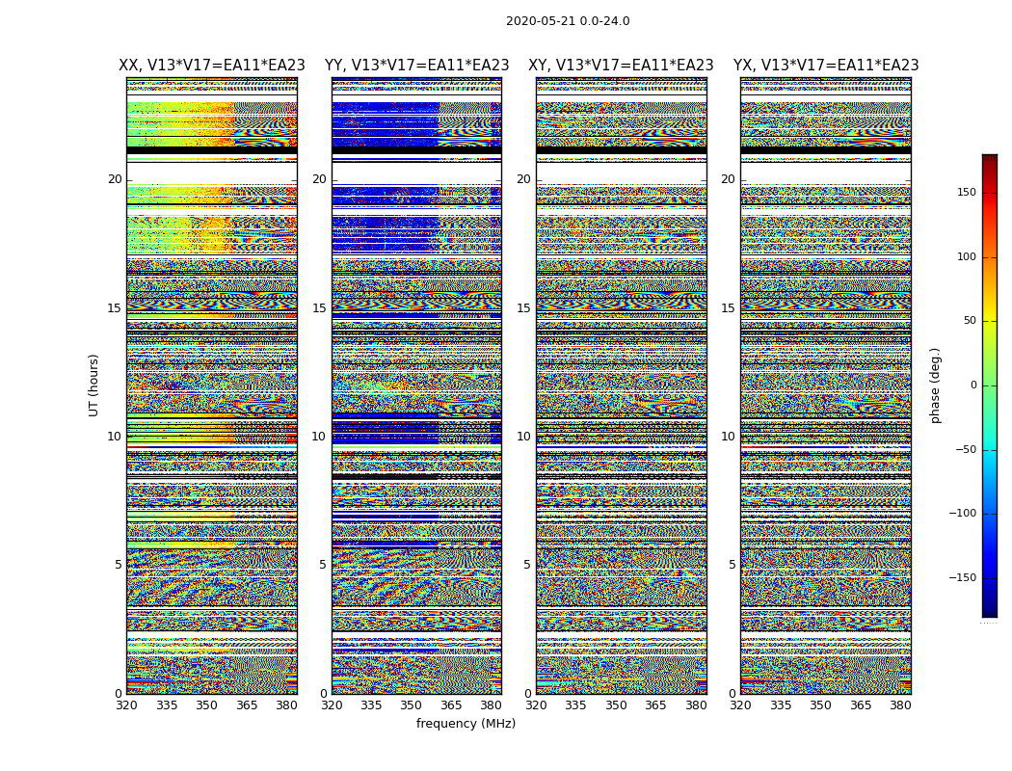Click the "frequency (MHz)" x-axis label
The width and height of the screenshot is (1012, 771).
466,723
